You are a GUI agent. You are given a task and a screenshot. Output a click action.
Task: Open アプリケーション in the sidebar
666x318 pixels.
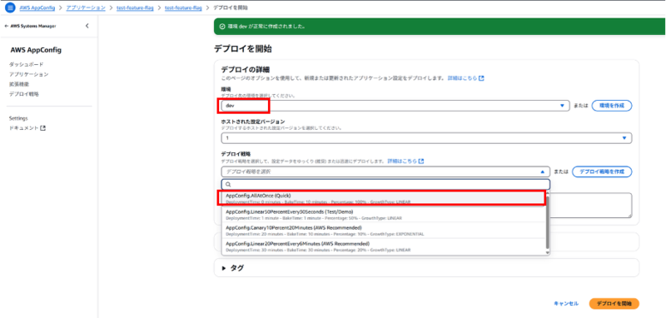28,74
